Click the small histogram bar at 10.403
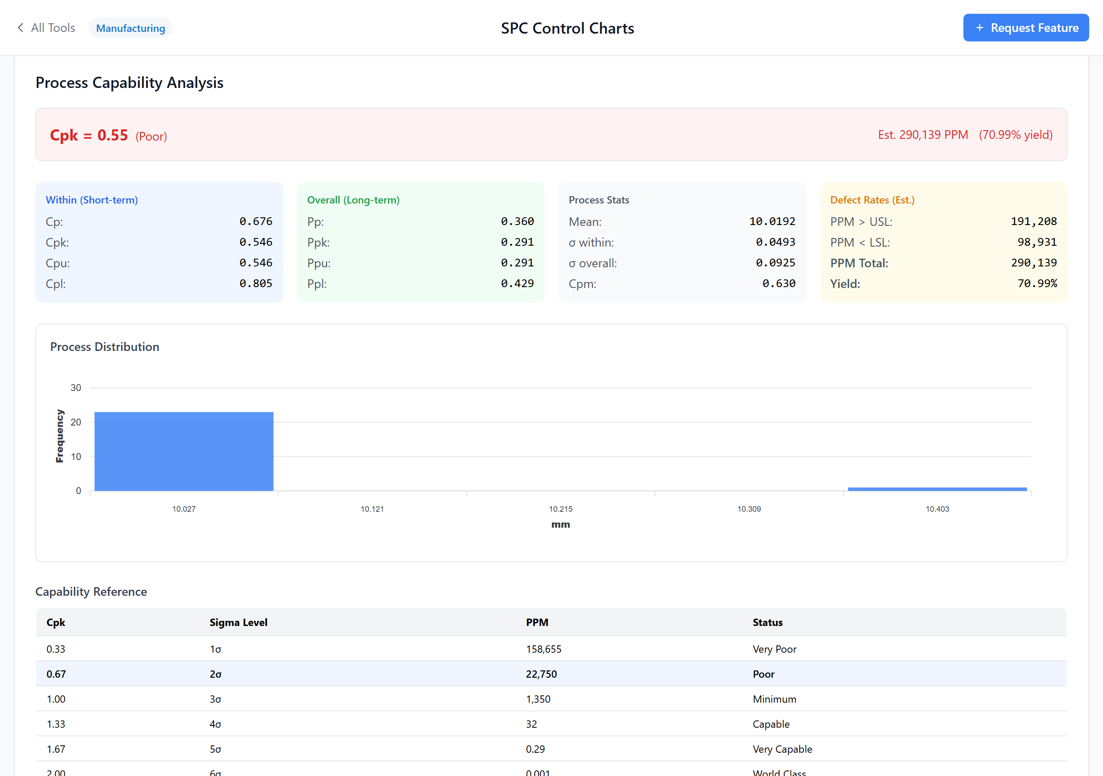Image resolution: width=1103 pixels, height=776 pixels. (937, 489)
